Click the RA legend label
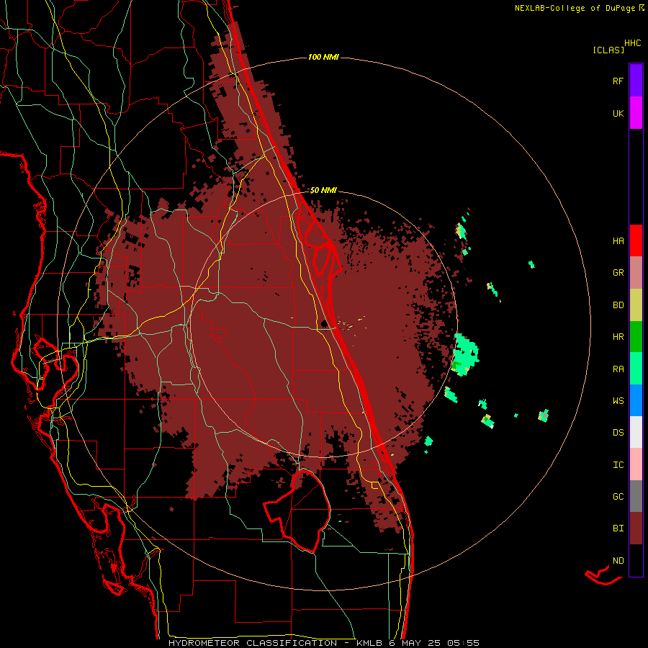648x648 pixels. [x=618, y=369]
